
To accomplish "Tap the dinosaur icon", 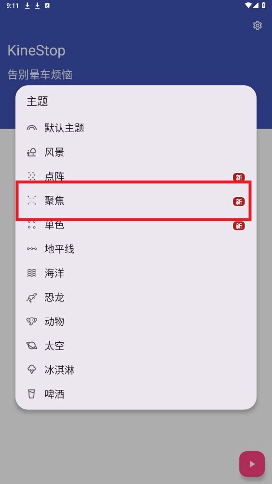I will (31, 297).
